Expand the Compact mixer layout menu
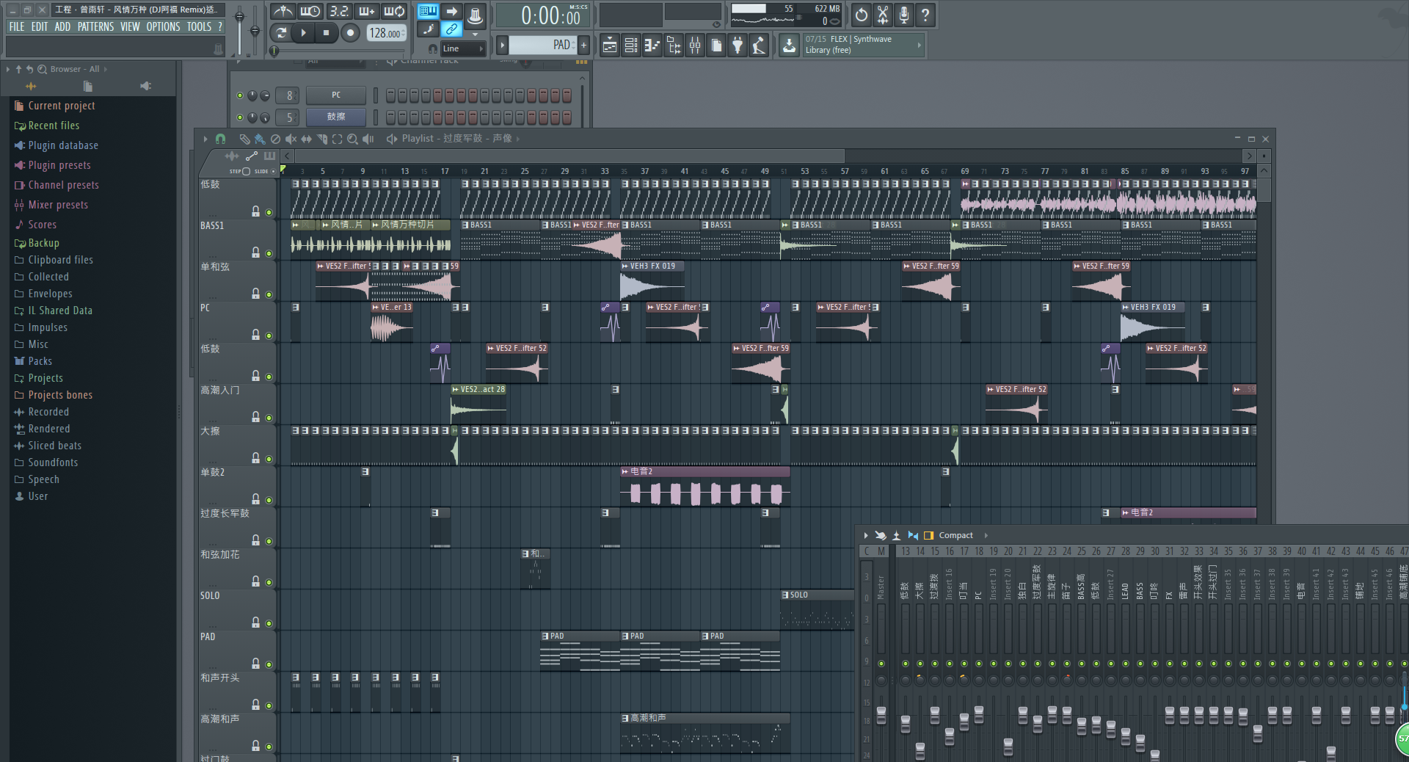Image resolution: width=1409 pixels, height=762 pixels. [986, 535]
